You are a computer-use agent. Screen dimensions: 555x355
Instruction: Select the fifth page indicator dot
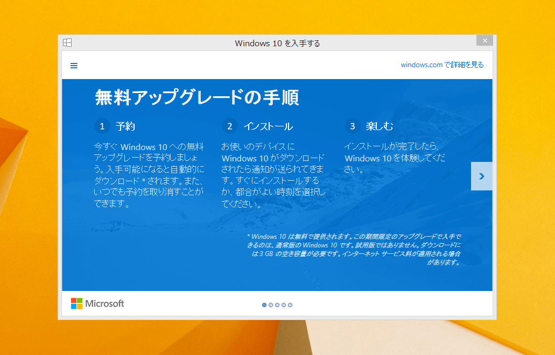pyautogui.click(x=290, y=305)
